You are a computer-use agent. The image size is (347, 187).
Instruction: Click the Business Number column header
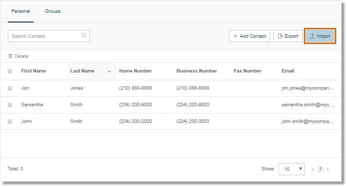(x=197, y=71)
